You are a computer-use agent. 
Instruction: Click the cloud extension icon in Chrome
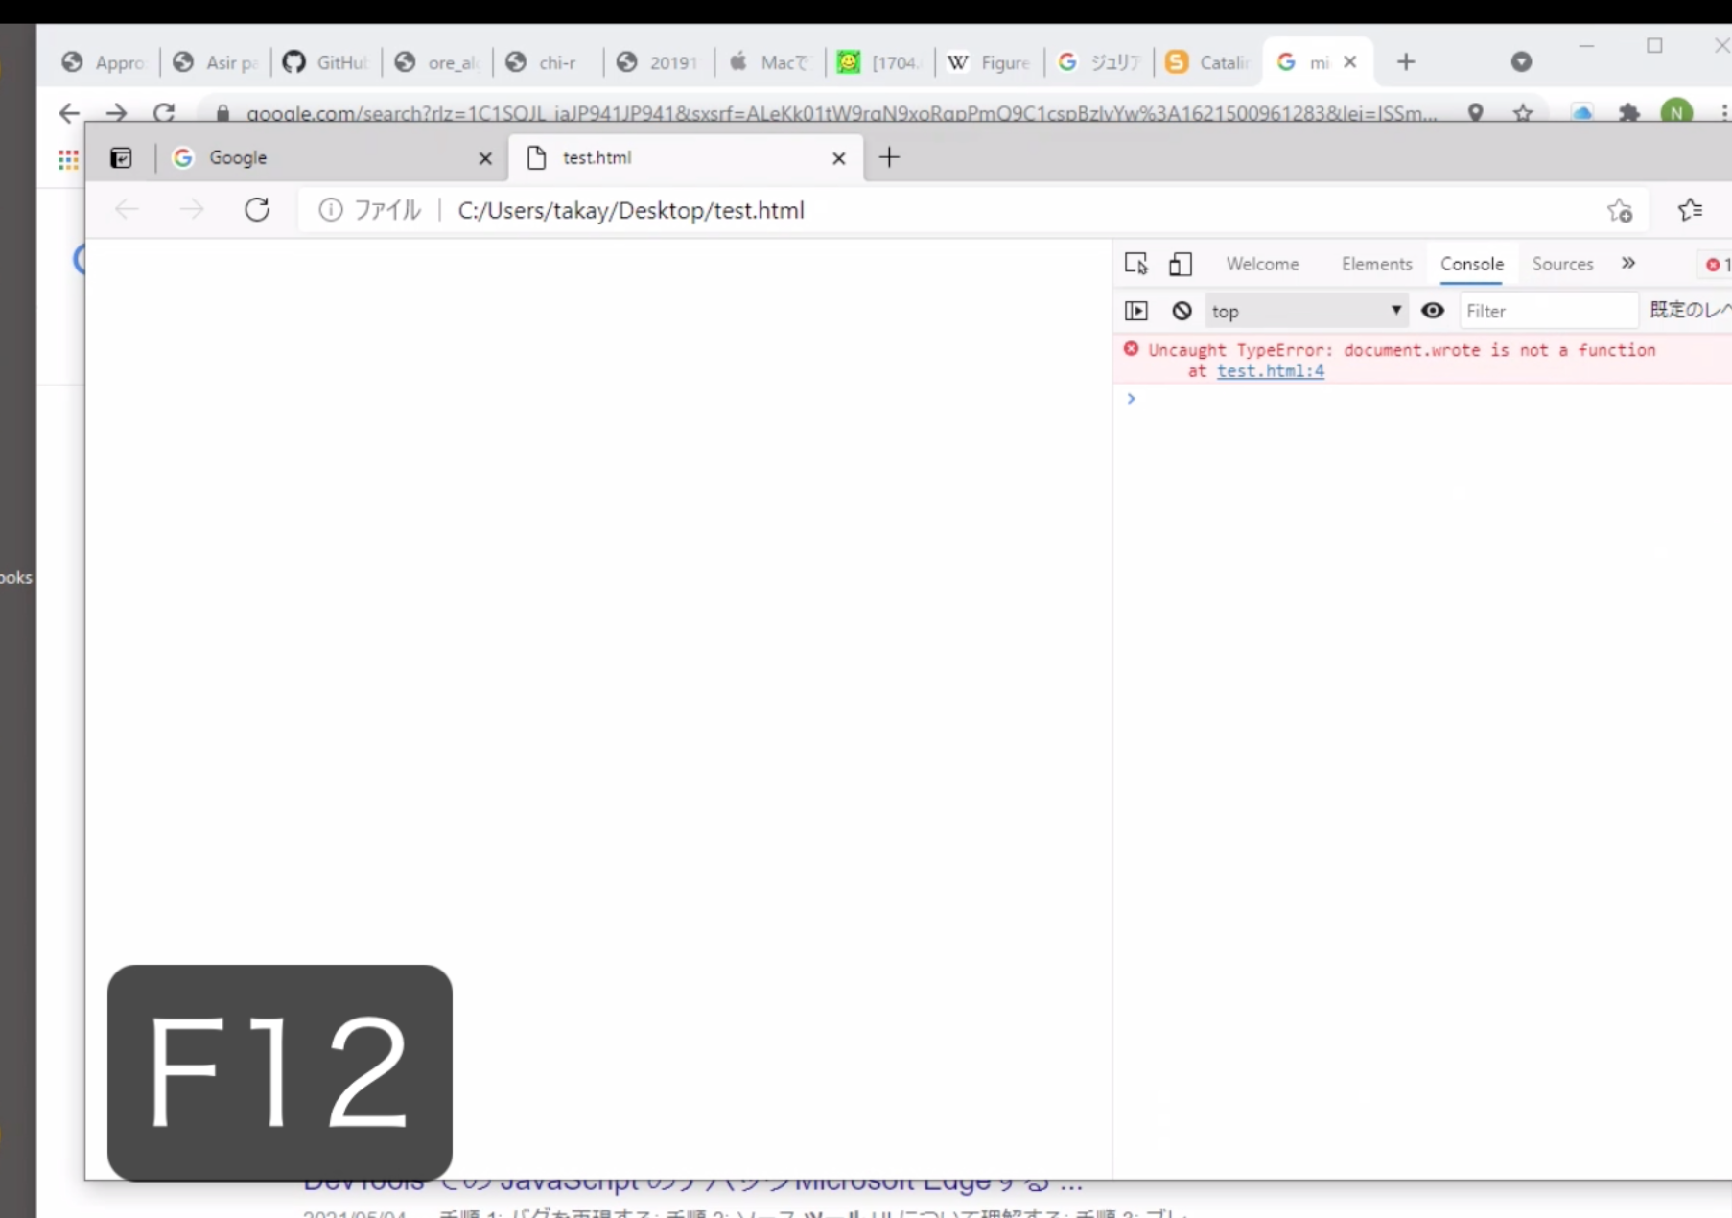(1582, 113)
